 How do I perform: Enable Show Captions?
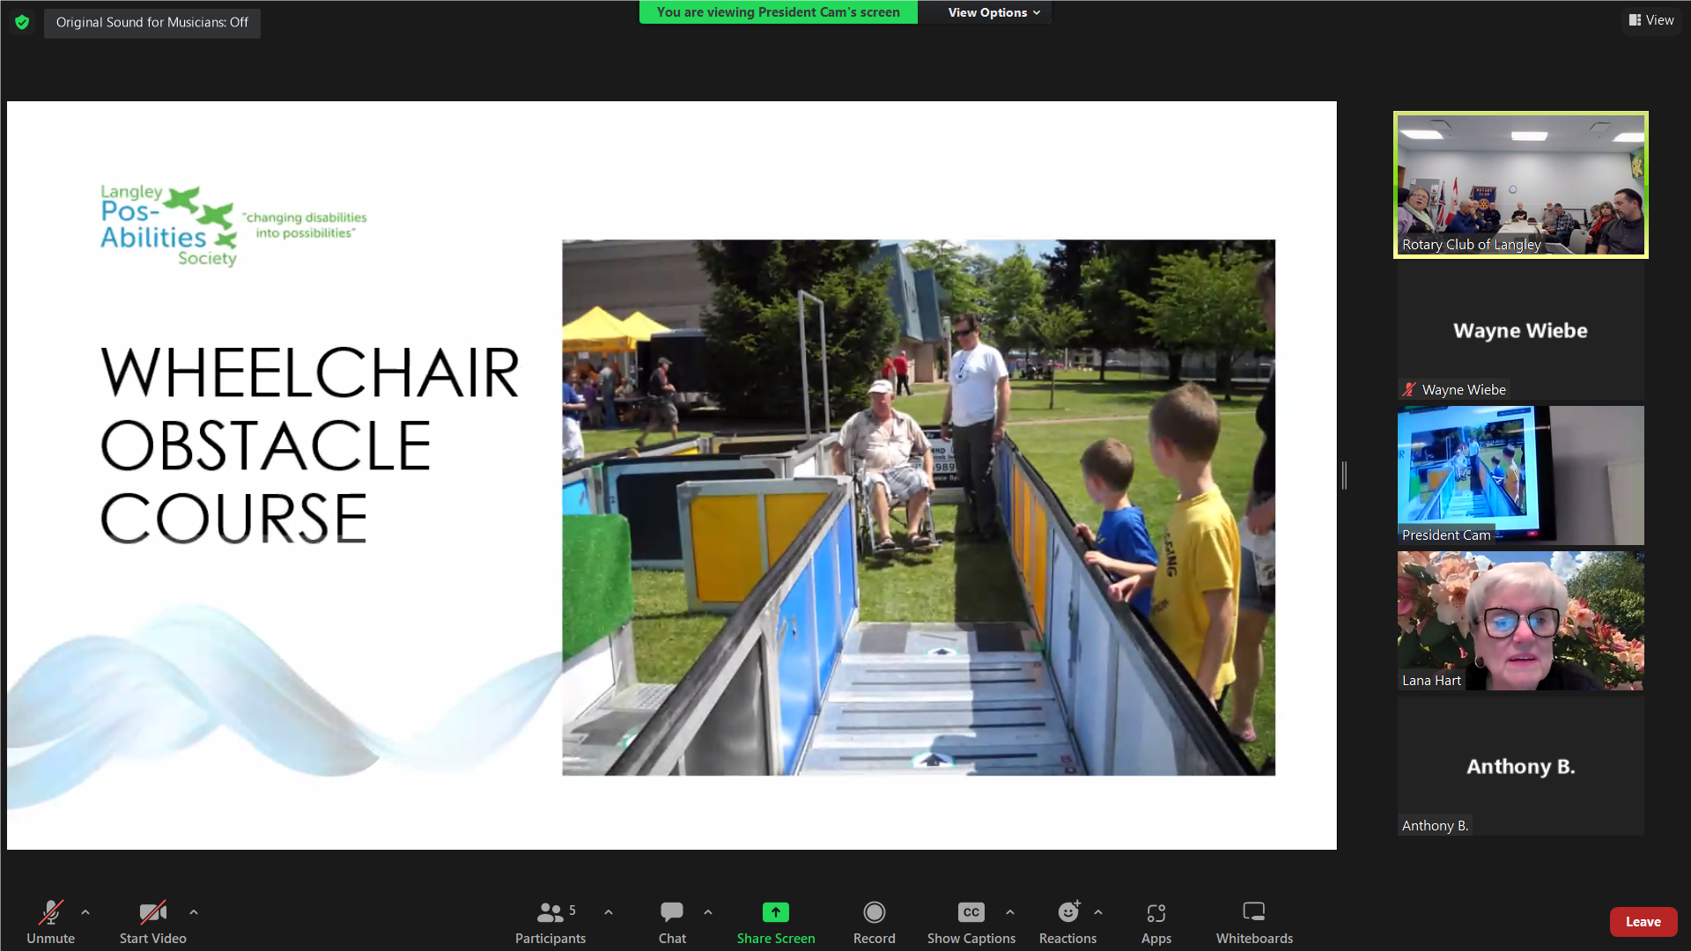[x=971, y=922]
